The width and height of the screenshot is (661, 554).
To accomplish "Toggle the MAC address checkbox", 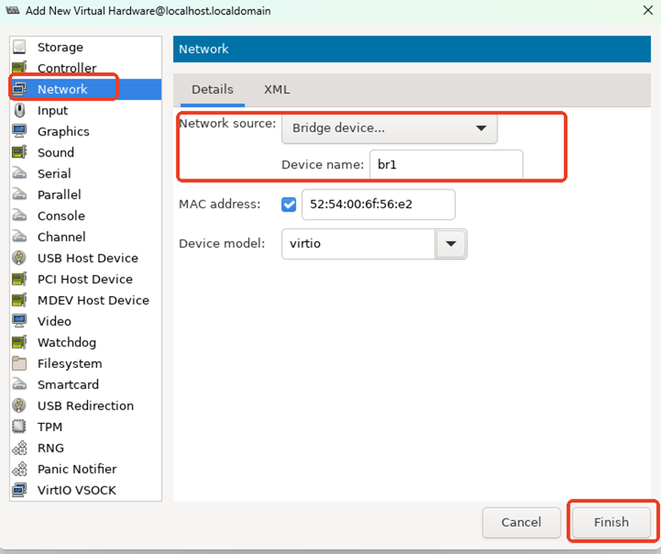I will coord(289,205).
